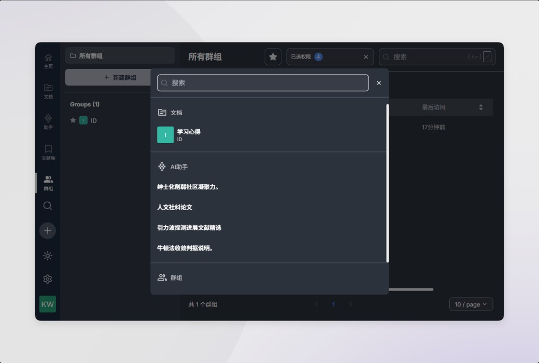
Task: Click the 群组 section header in popup
Action: (170, 277)
